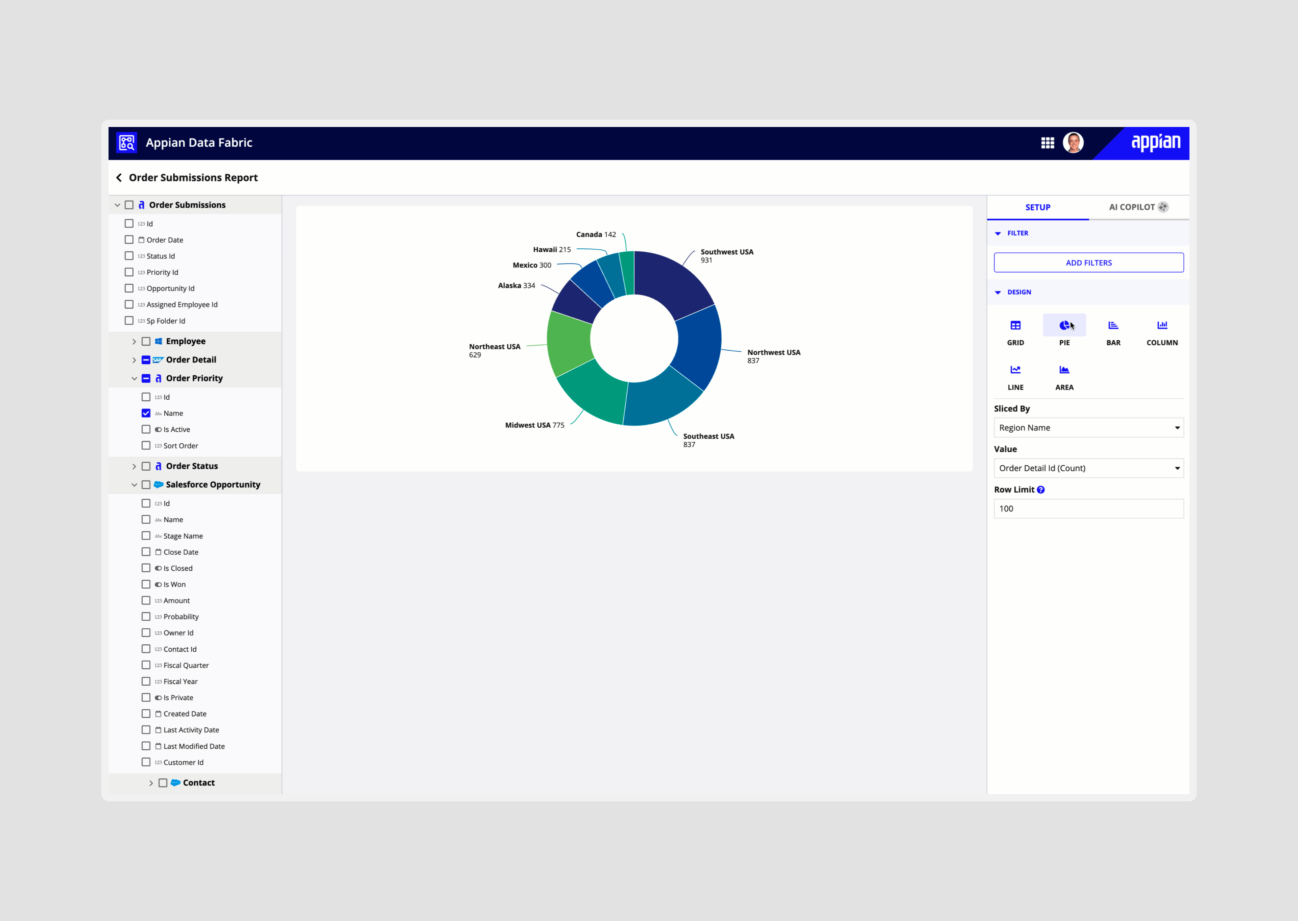Uncheck the Order Priority Name checkbox
Viewport: 1298px width, 921px height.
(146, 414)
